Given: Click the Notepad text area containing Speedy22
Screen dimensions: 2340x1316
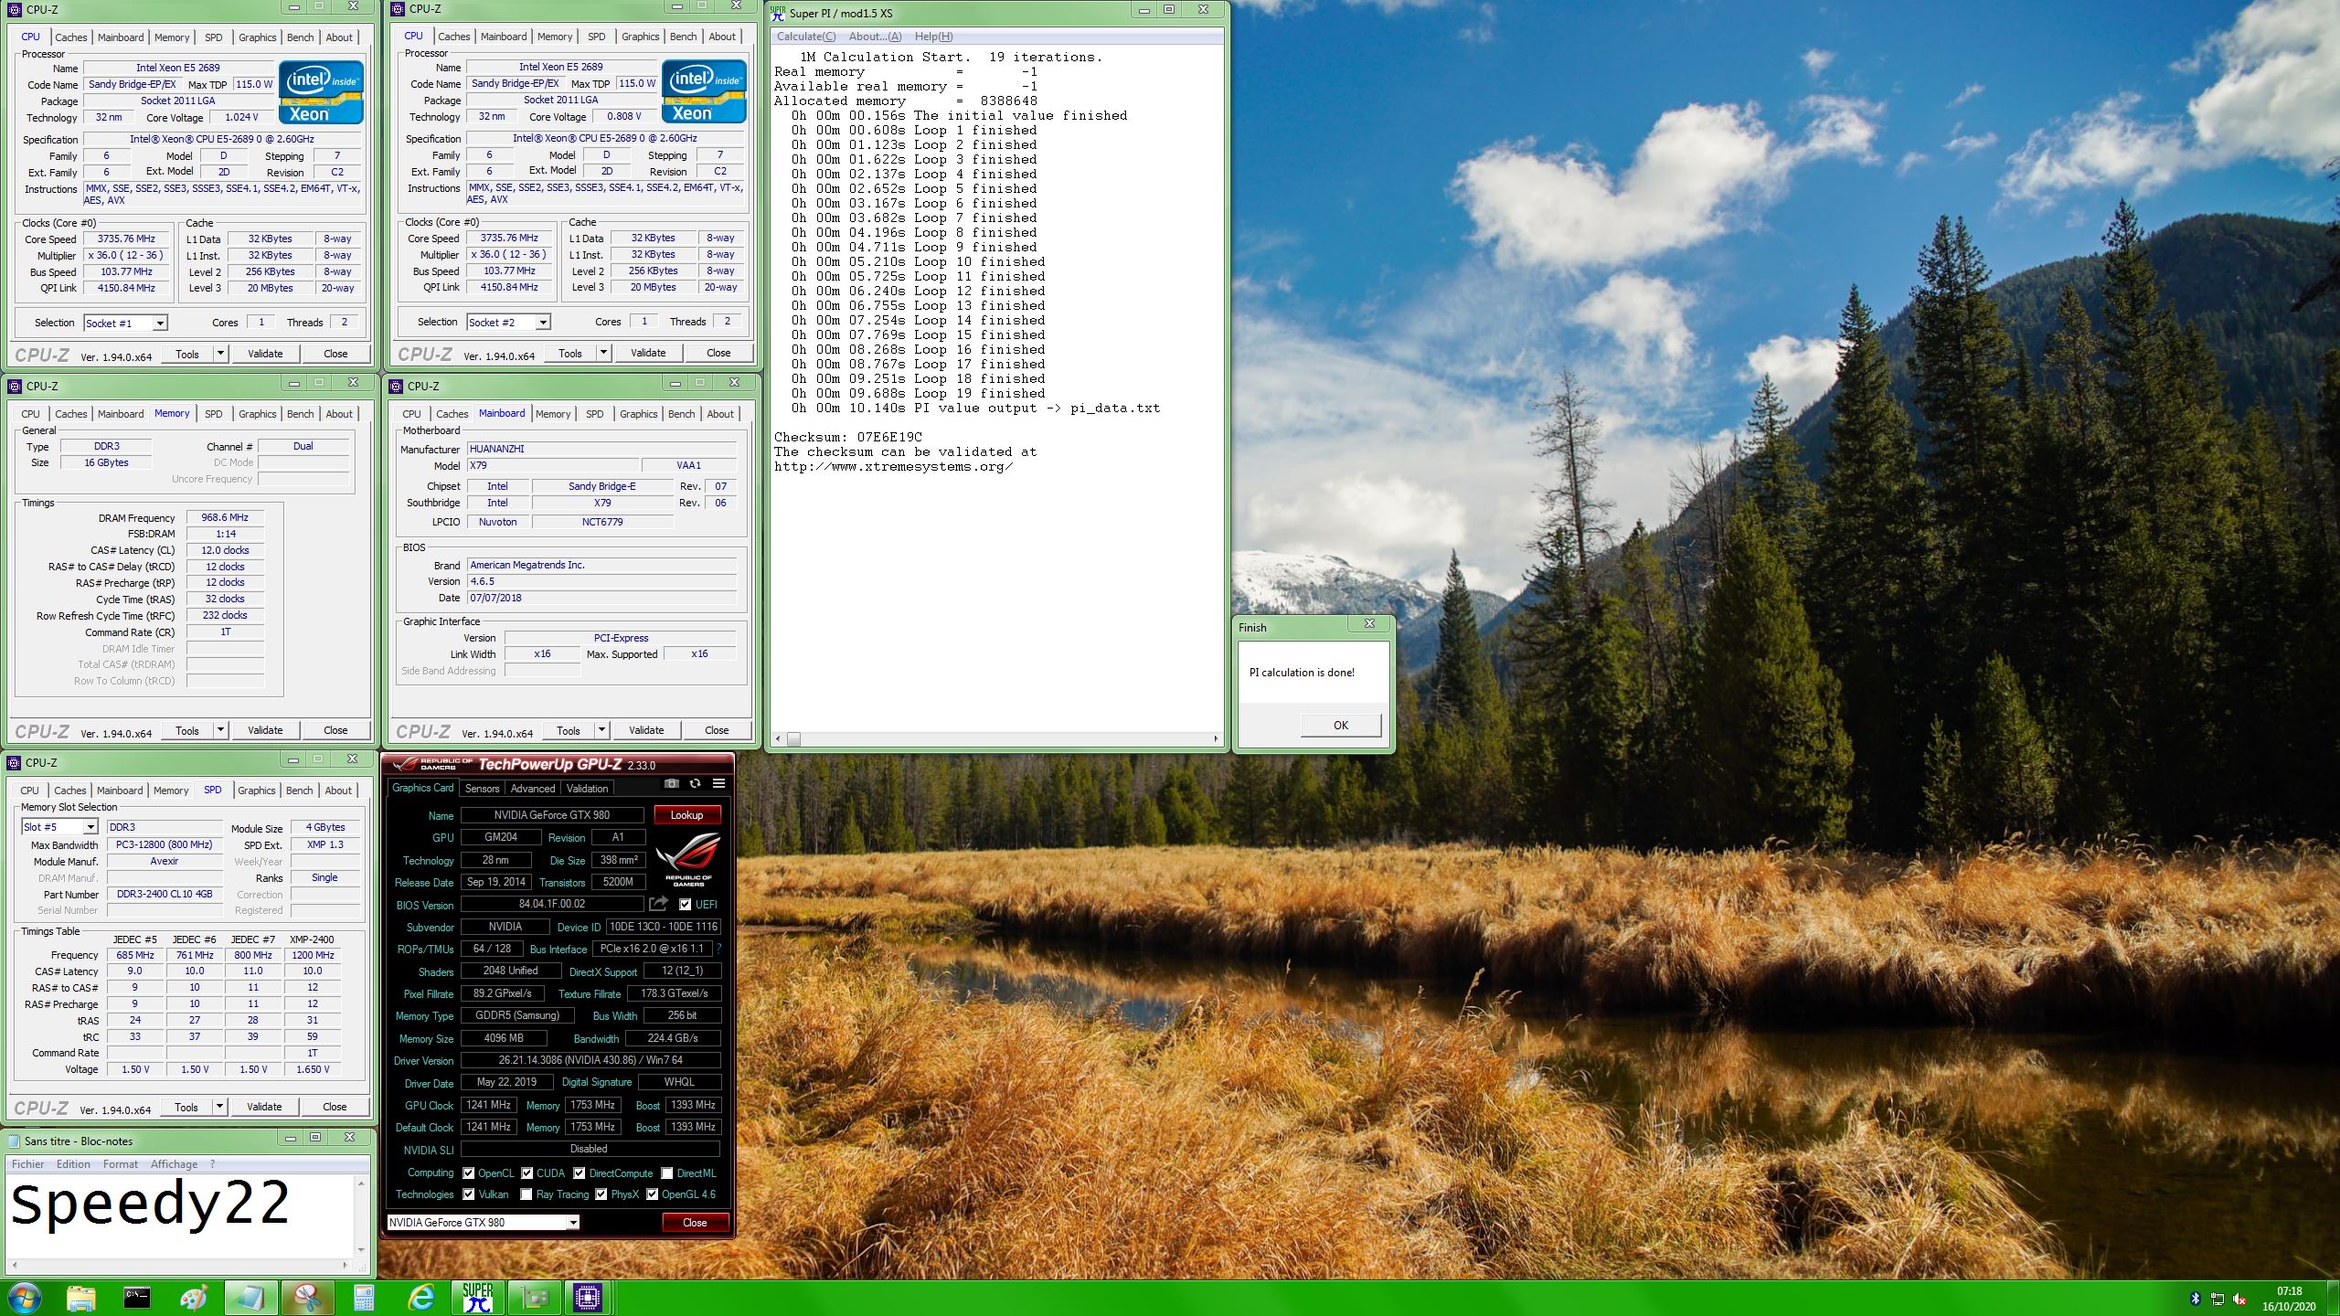Looking at the screenshot, I should pyautogui.click(x=180, y=1216).
